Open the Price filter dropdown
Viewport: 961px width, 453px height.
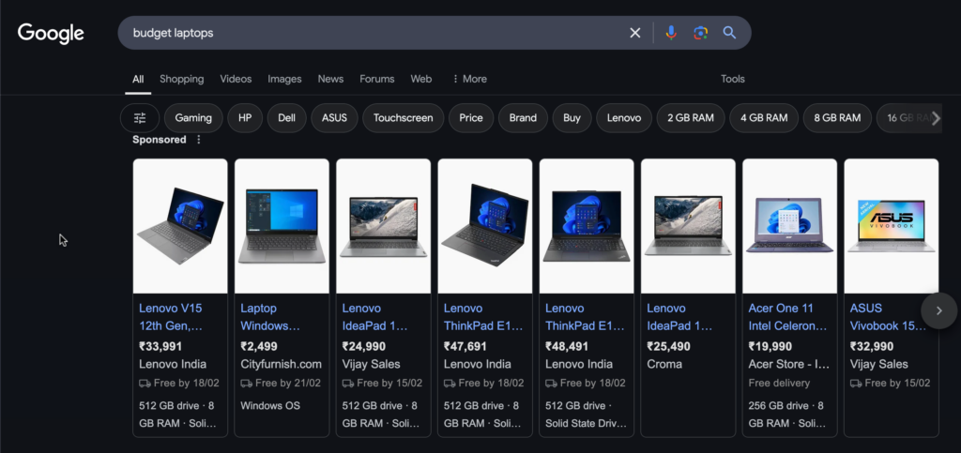471,118
